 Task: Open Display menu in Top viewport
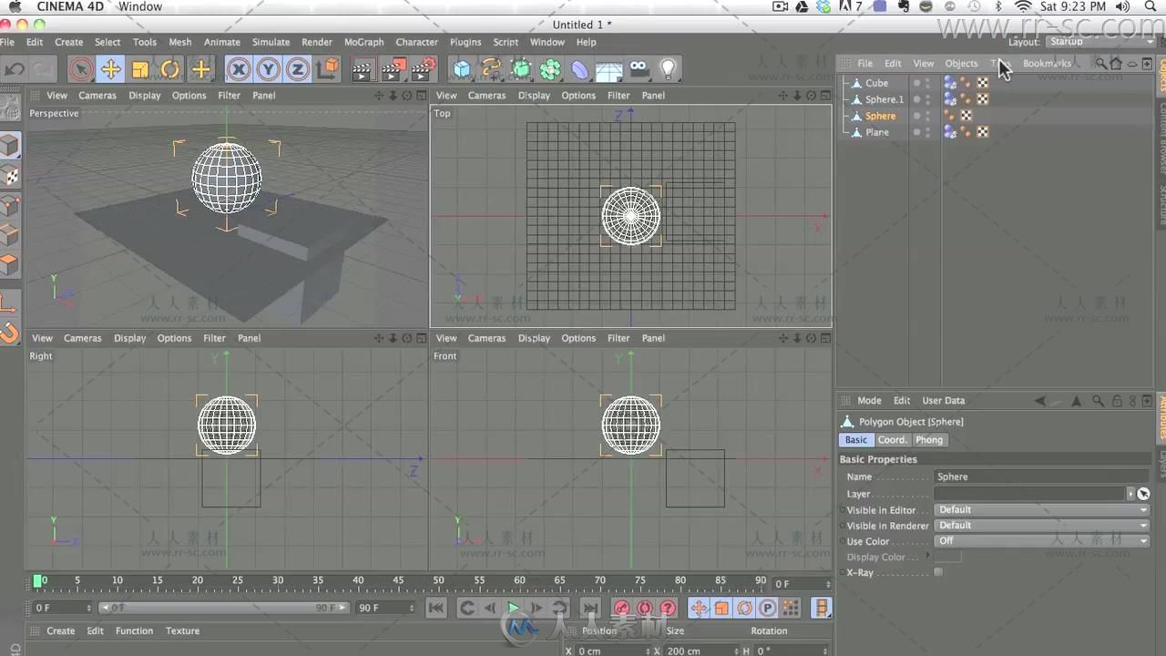[x=534, y=96]
